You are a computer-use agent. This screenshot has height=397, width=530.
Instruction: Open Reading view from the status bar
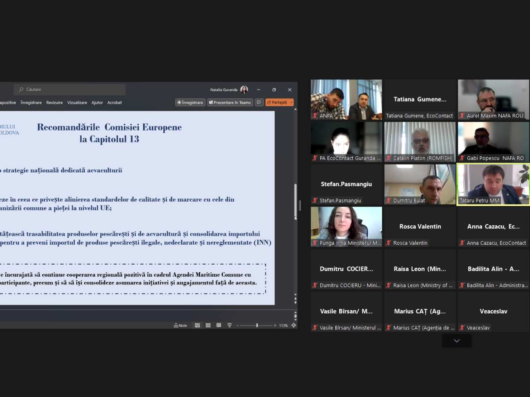click(219, 326)
